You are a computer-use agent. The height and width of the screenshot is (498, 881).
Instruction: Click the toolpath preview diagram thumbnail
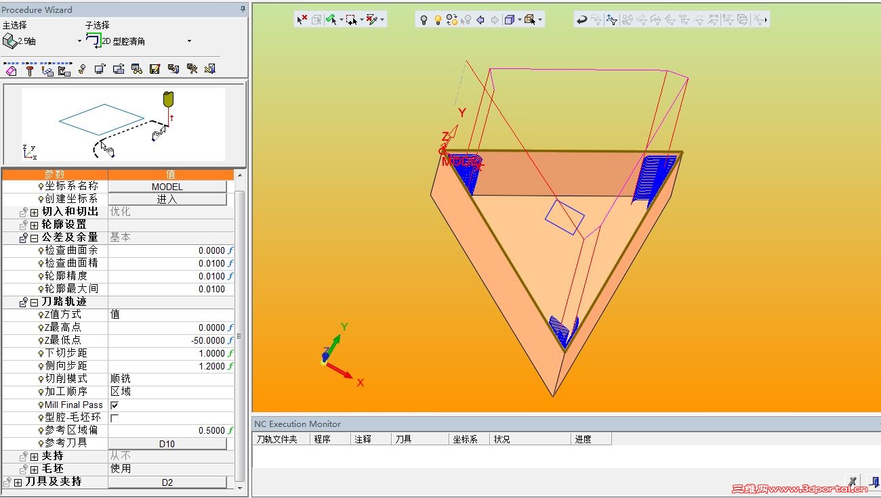pyautogui.click(x=123, y=124)
